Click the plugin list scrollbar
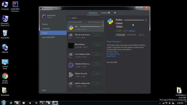The width and height of the screenshot is (187, 105). (x=103, y=24)
